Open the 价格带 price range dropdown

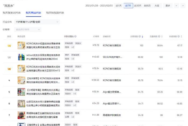(x=28, y=29)
